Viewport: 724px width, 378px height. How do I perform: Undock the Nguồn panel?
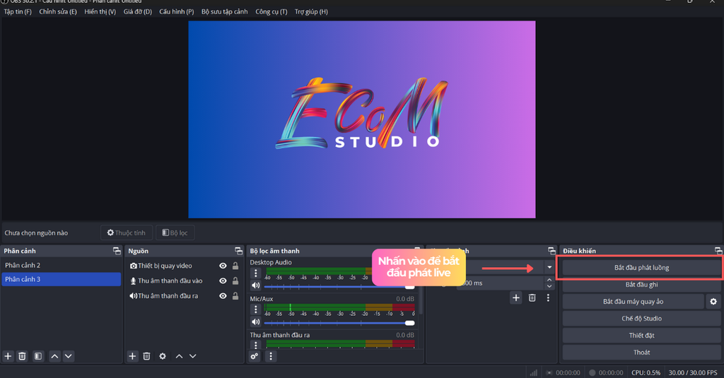point(239,251)
